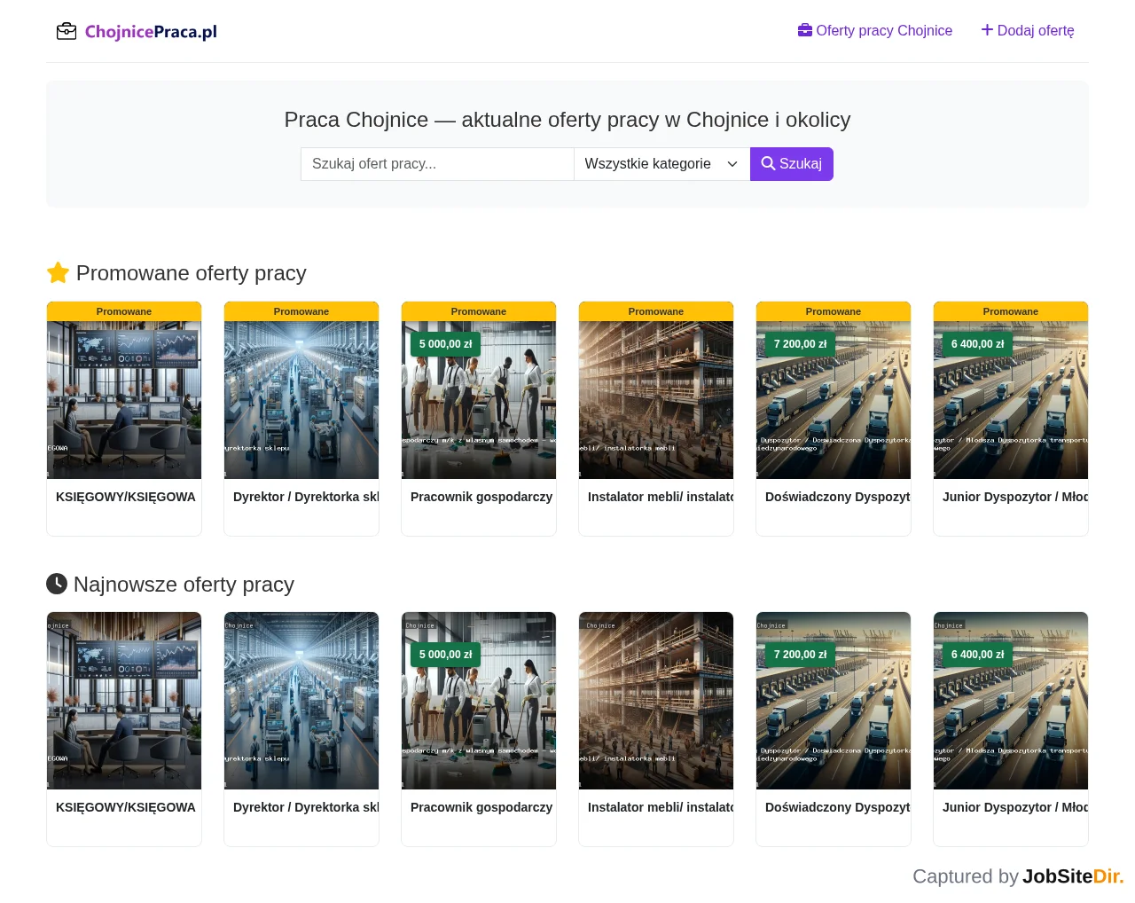Open Oferty pracy Chojnice link
This screenshot has width=1135, height=903.
[875, 30]
